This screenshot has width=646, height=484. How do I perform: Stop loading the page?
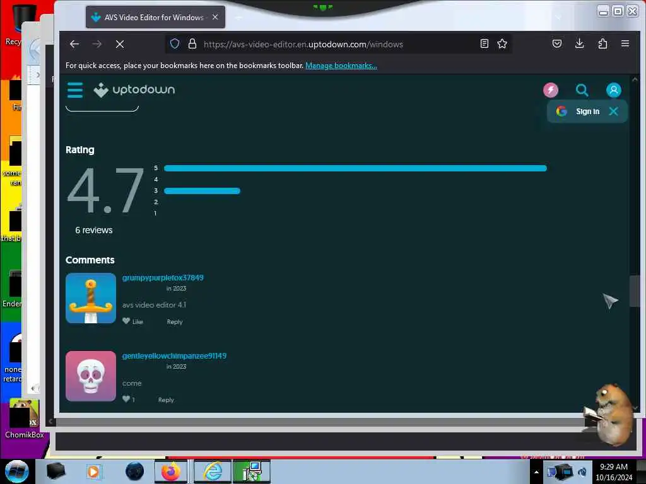tap(120, 44)
